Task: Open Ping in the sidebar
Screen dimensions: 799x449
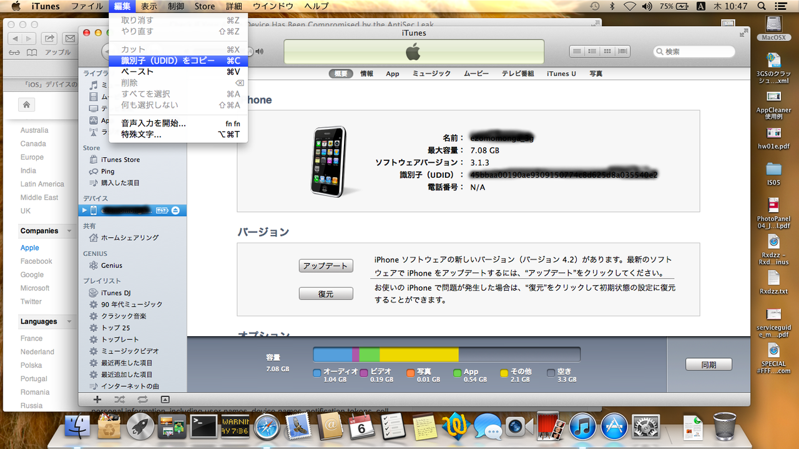Action: pos(108,171)
